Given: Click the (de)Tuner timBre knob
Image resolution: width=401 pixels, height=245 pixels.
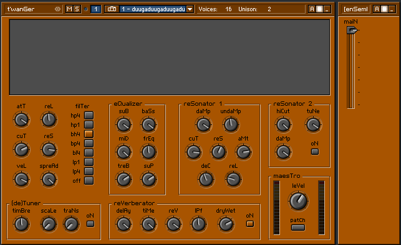Looking at the screenshot, I should tap(21, 224).
